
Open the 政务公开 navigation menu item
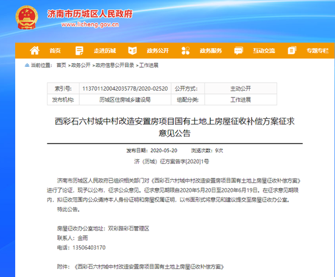click(158, 51)
